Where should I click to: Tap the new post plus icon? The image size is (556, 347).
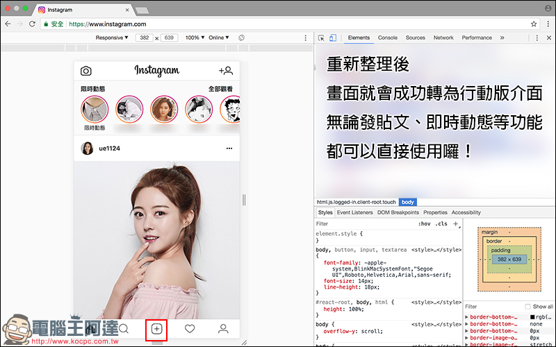click(x=157, y=329)
